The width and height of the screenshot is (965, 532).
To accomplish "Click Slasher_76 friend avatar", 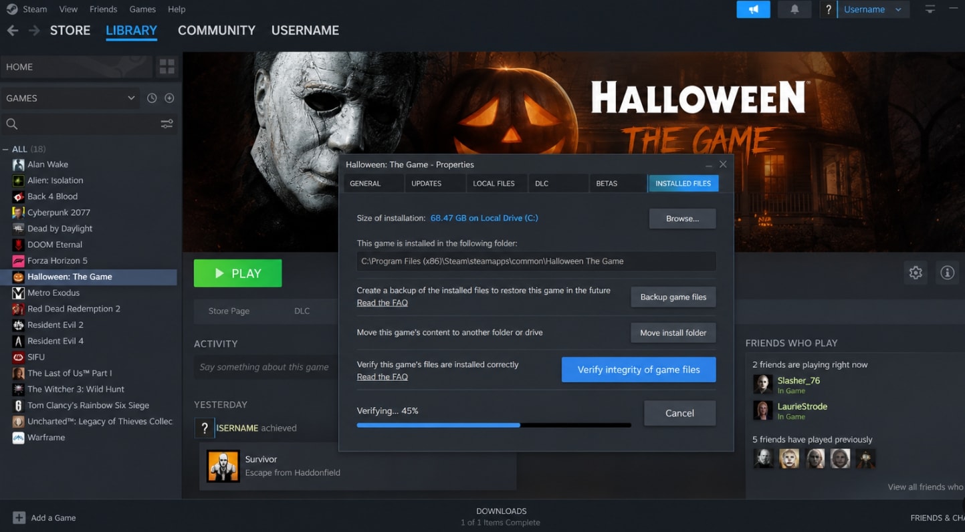I will [762, 384].
